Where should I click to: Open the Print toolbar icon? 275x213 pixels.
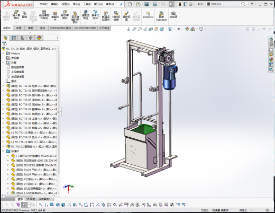pyautogui.click(x=155, y=4)
